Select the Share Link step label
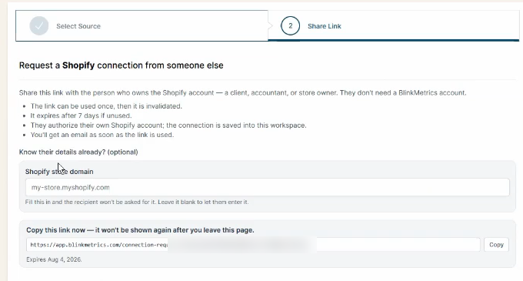 [x=325, y=26]
